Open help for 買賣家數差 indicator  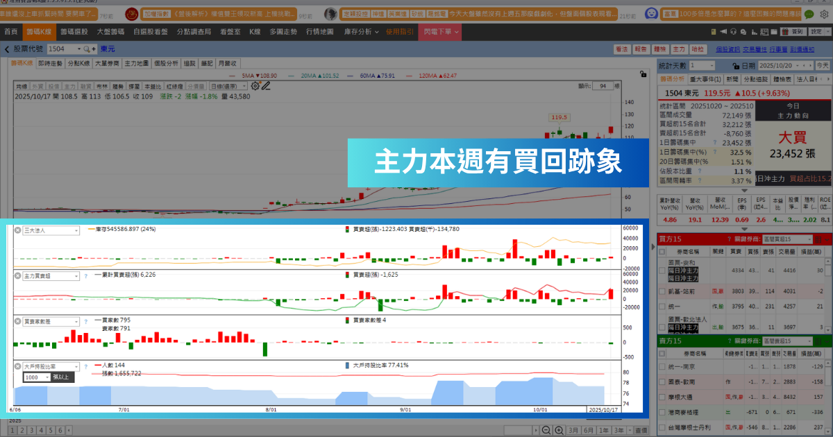click(x=85, y=321)
